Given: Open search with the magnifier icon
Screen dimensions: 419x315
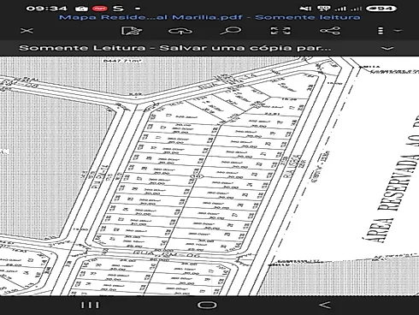Looking at the screenshot, I should (231, 31).
